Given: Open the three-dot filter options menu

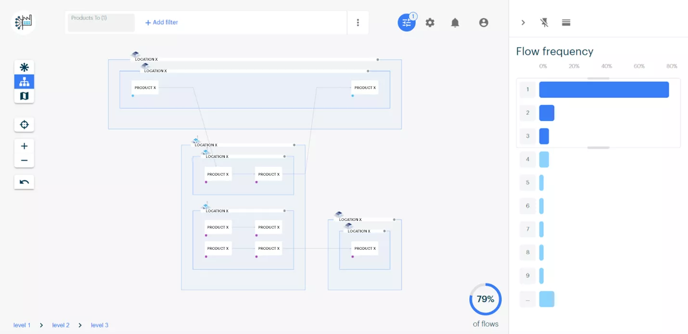Looking at the screenshot, I should [358, 23].
